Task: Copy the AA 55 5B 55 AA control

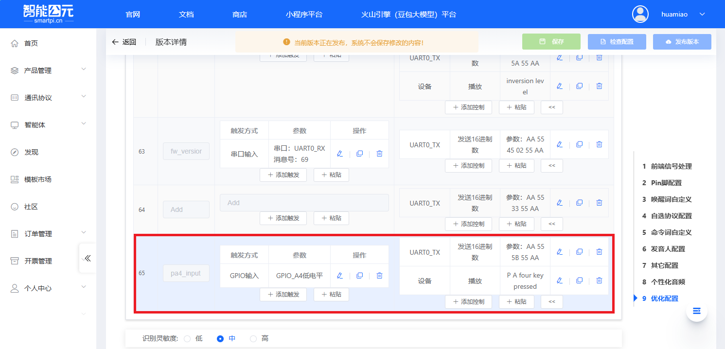Action: click(580, 252)
